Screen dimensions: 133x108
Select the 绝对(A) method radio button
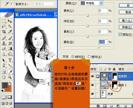tap(89, 57)
